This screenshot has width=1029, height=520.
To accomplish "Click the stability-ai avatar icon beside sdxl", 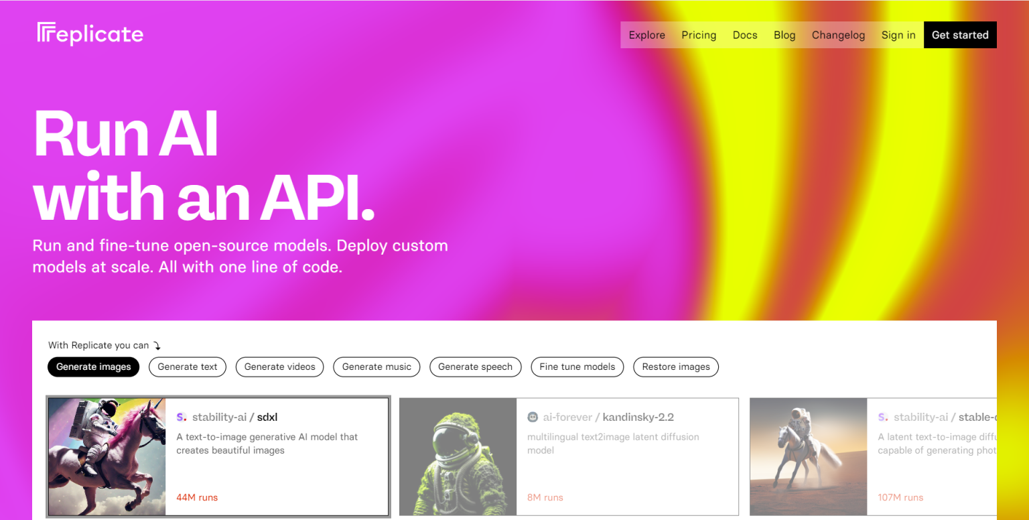I will [182, 417].
